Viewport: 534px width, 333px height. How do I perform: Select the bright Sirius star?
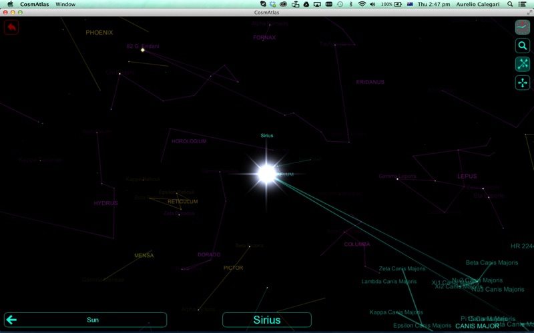click(x=266, y=174)
